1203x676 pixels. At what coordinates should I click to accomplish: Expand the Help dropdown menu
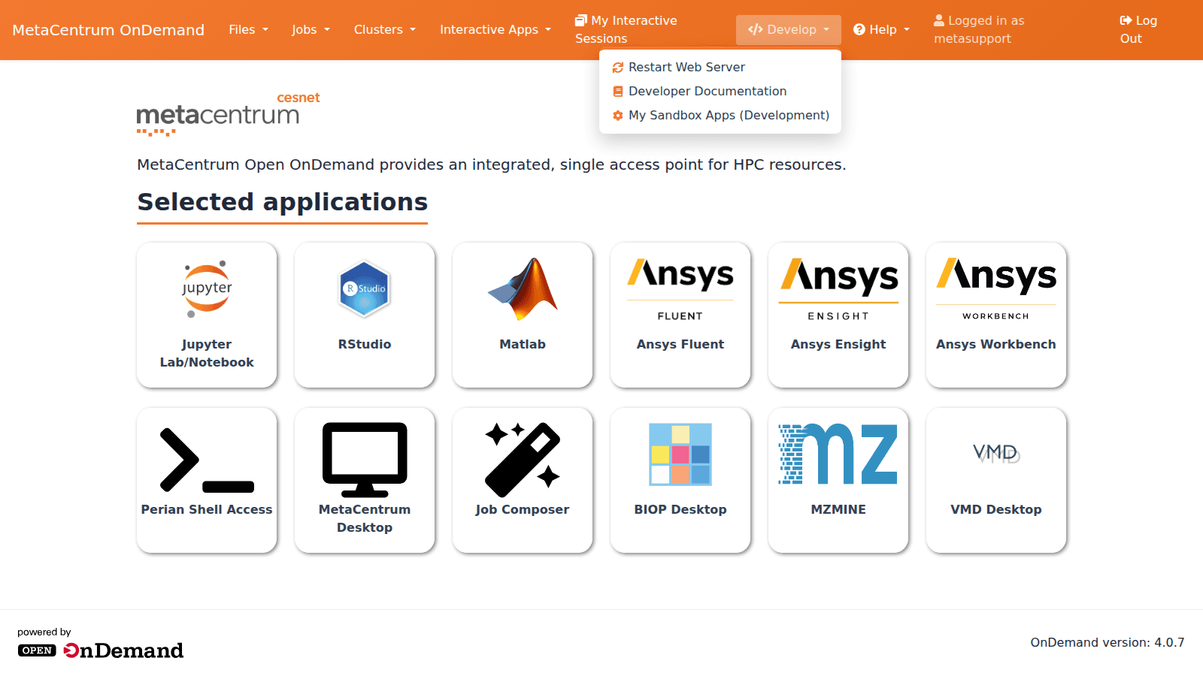881,30
